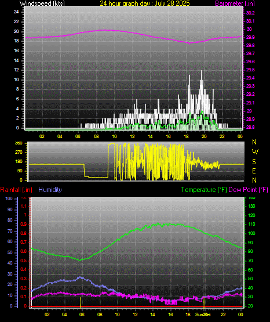Viewport: 270px width, 322px height.
Task: Click the barometer axis value 29.1
Action: pos(250,103)
